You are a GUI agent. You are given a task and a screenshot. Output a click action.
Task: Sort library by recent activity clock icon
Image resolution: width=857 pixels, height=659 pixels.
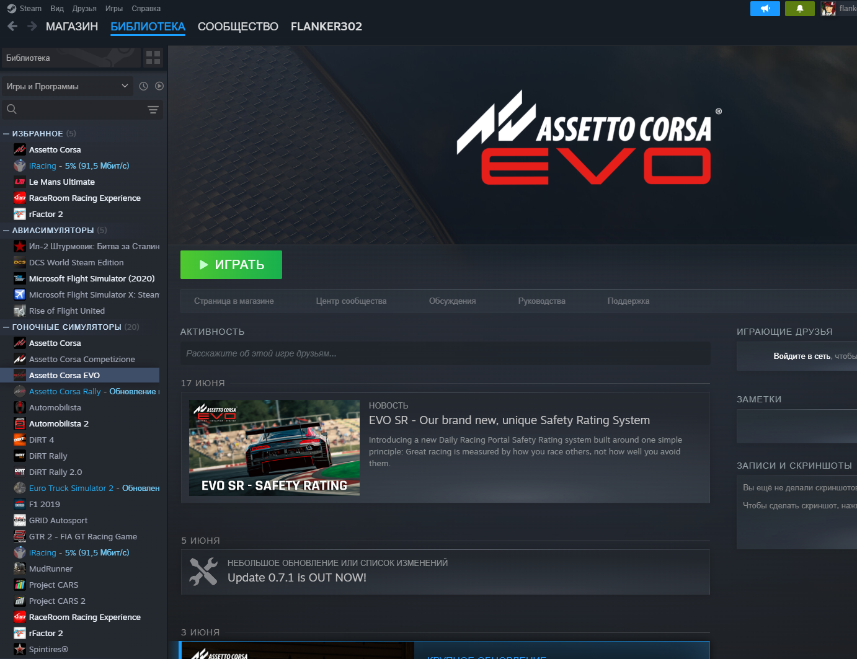(143, 86)
